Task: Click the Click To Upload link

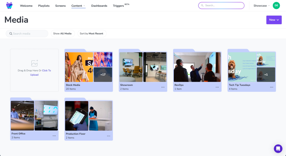Action: pos(40,72)
